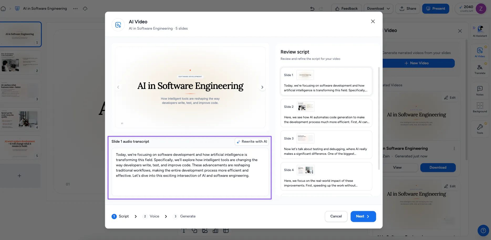Open the Translate tool
491x240 pixels.
click(x=480, y=69)
